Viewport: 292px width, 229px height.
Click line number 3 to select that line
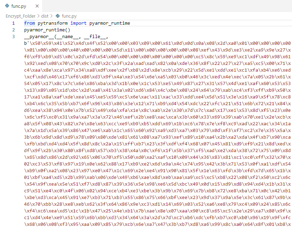[x=13, y=37]
